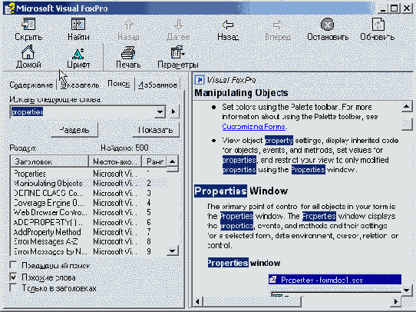Toggle the Предыдущий поиск checkbox

pyautogui.click(x=13, y=265)
